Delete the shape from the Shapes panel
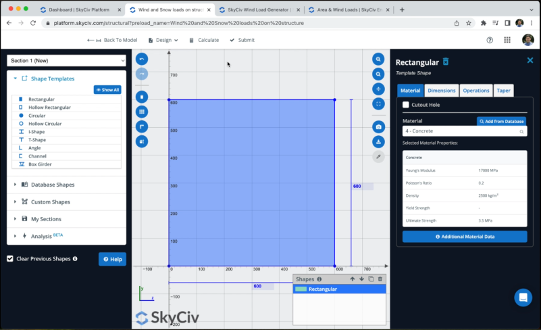 380,279
